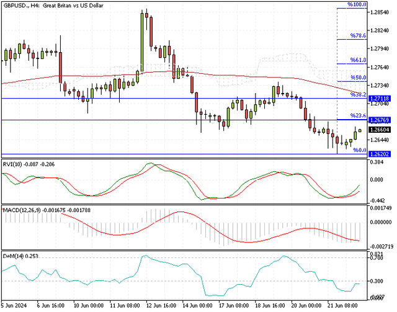Select the current price tag 1.26604
The height and width of the screenshot is (312, 397).
[379, 130]
